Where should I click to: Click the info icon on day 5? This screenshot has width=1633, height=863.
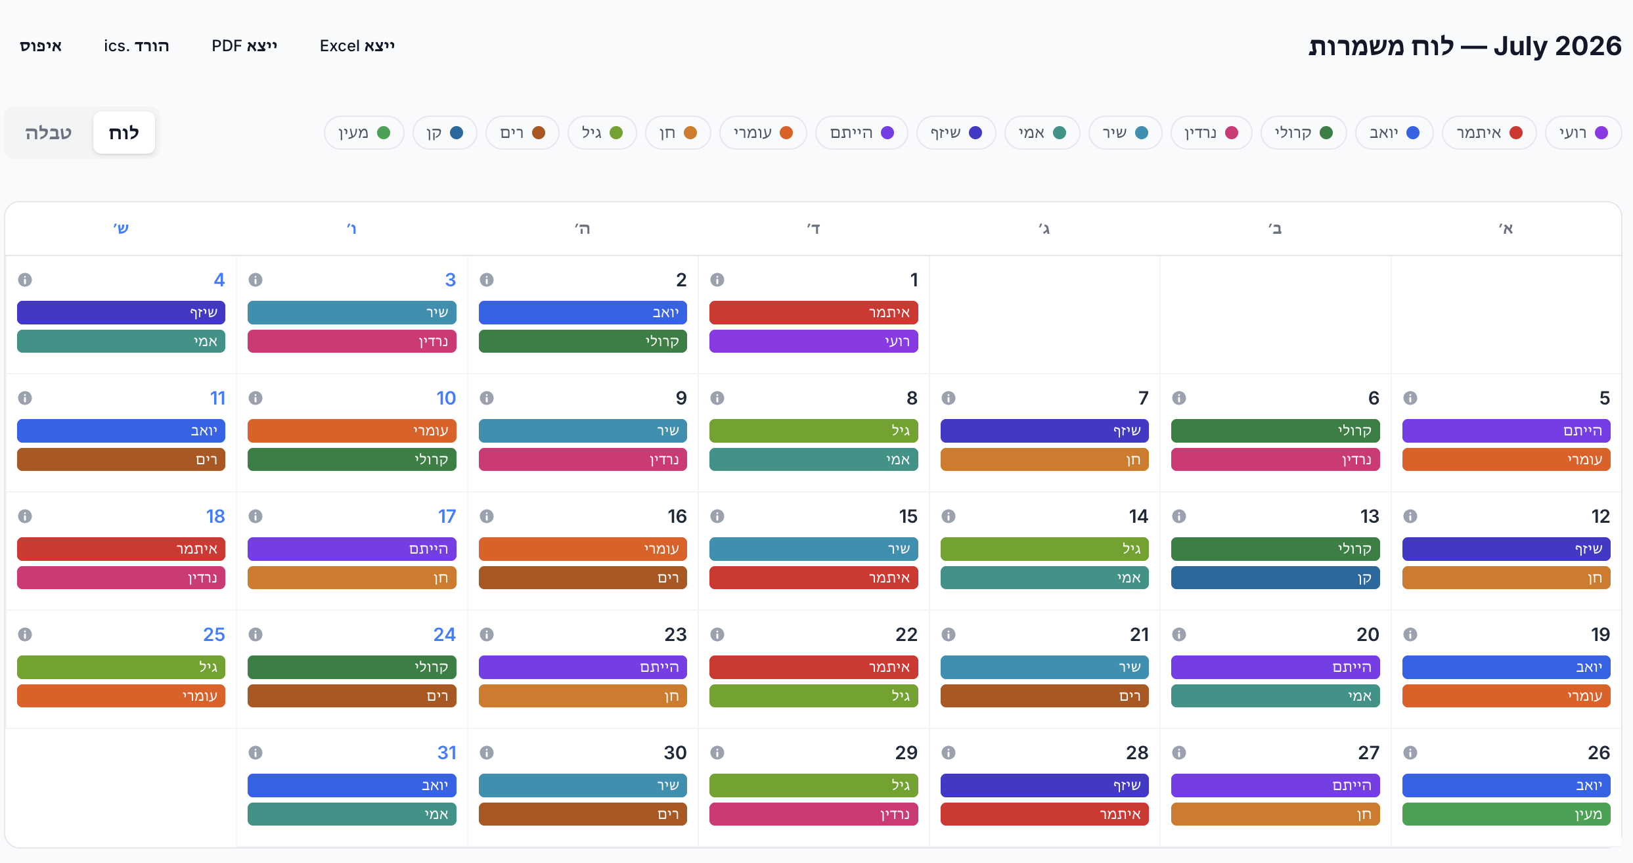[1410, 398]
